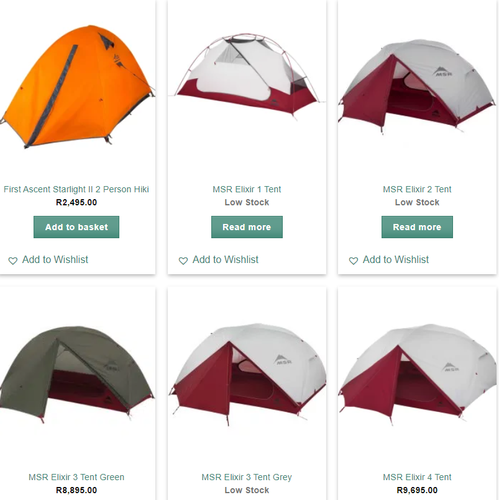
Task: Click the heart icon under First Ascent Starlight
Action: point(13,261)
